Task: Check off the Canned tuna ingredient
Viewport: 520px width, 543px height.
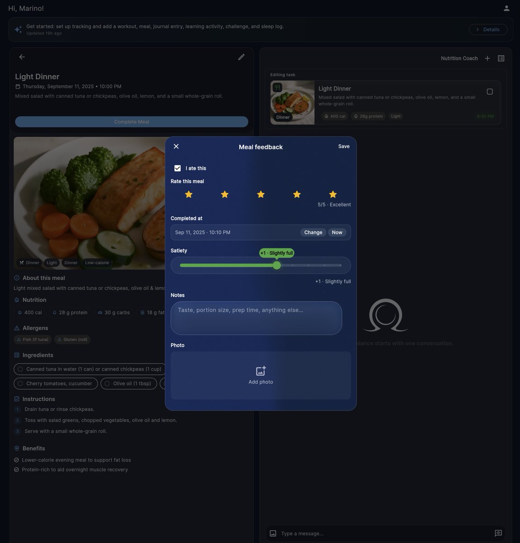Action: pos(20,369)
